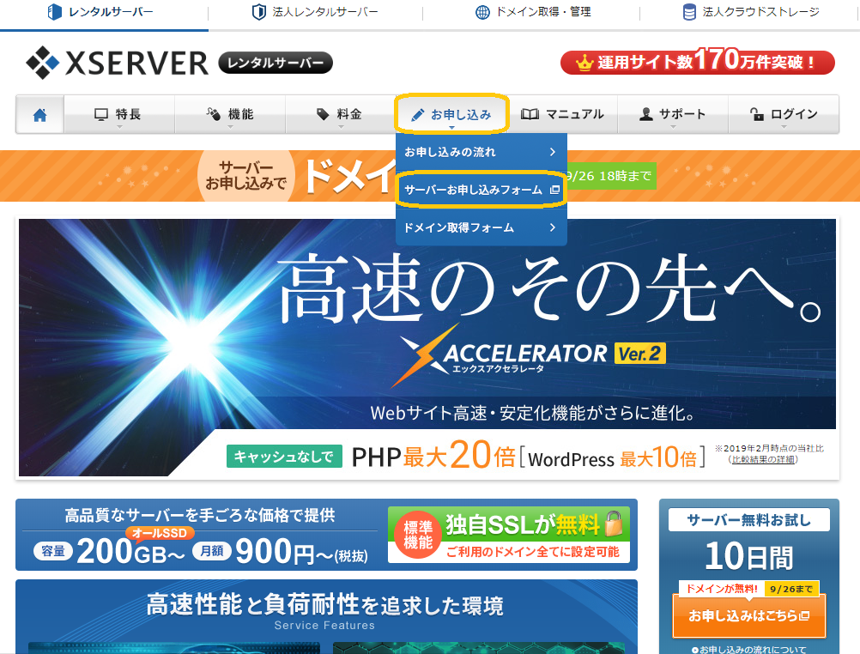Click the dropdown arrow under 特長
This screenshot has height=654, width=860.
click(x=119, y=127)
